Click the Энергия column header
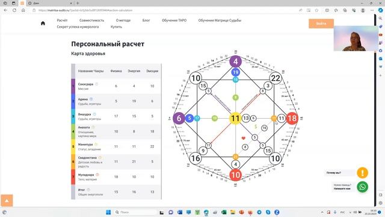The width and height of the screenshot is (385, 217). (134, 71)
